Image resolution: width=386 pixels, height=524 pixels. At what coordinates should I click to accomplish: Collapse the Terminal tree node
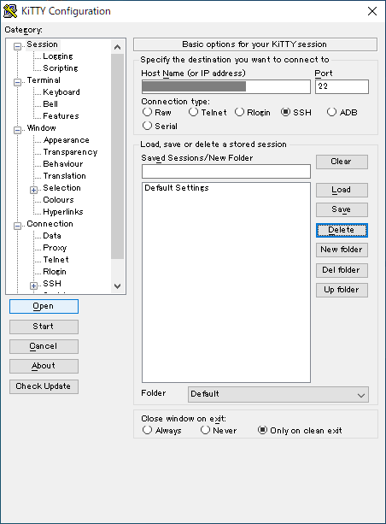tap(17, 82)
